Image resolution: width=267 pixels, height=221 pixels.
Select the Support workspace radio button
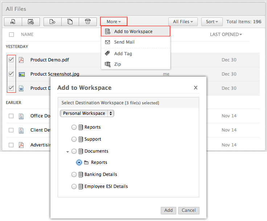(74, 139)
